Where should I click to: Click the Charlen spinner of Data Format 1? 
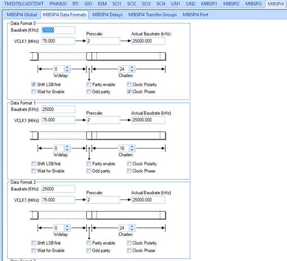[x=127, y=148]
